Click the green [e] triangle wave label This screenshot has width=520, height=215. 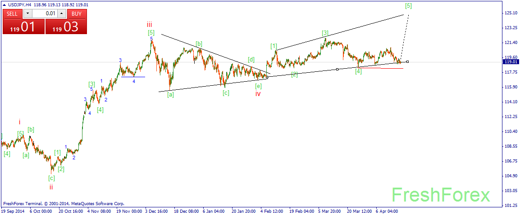258,86
